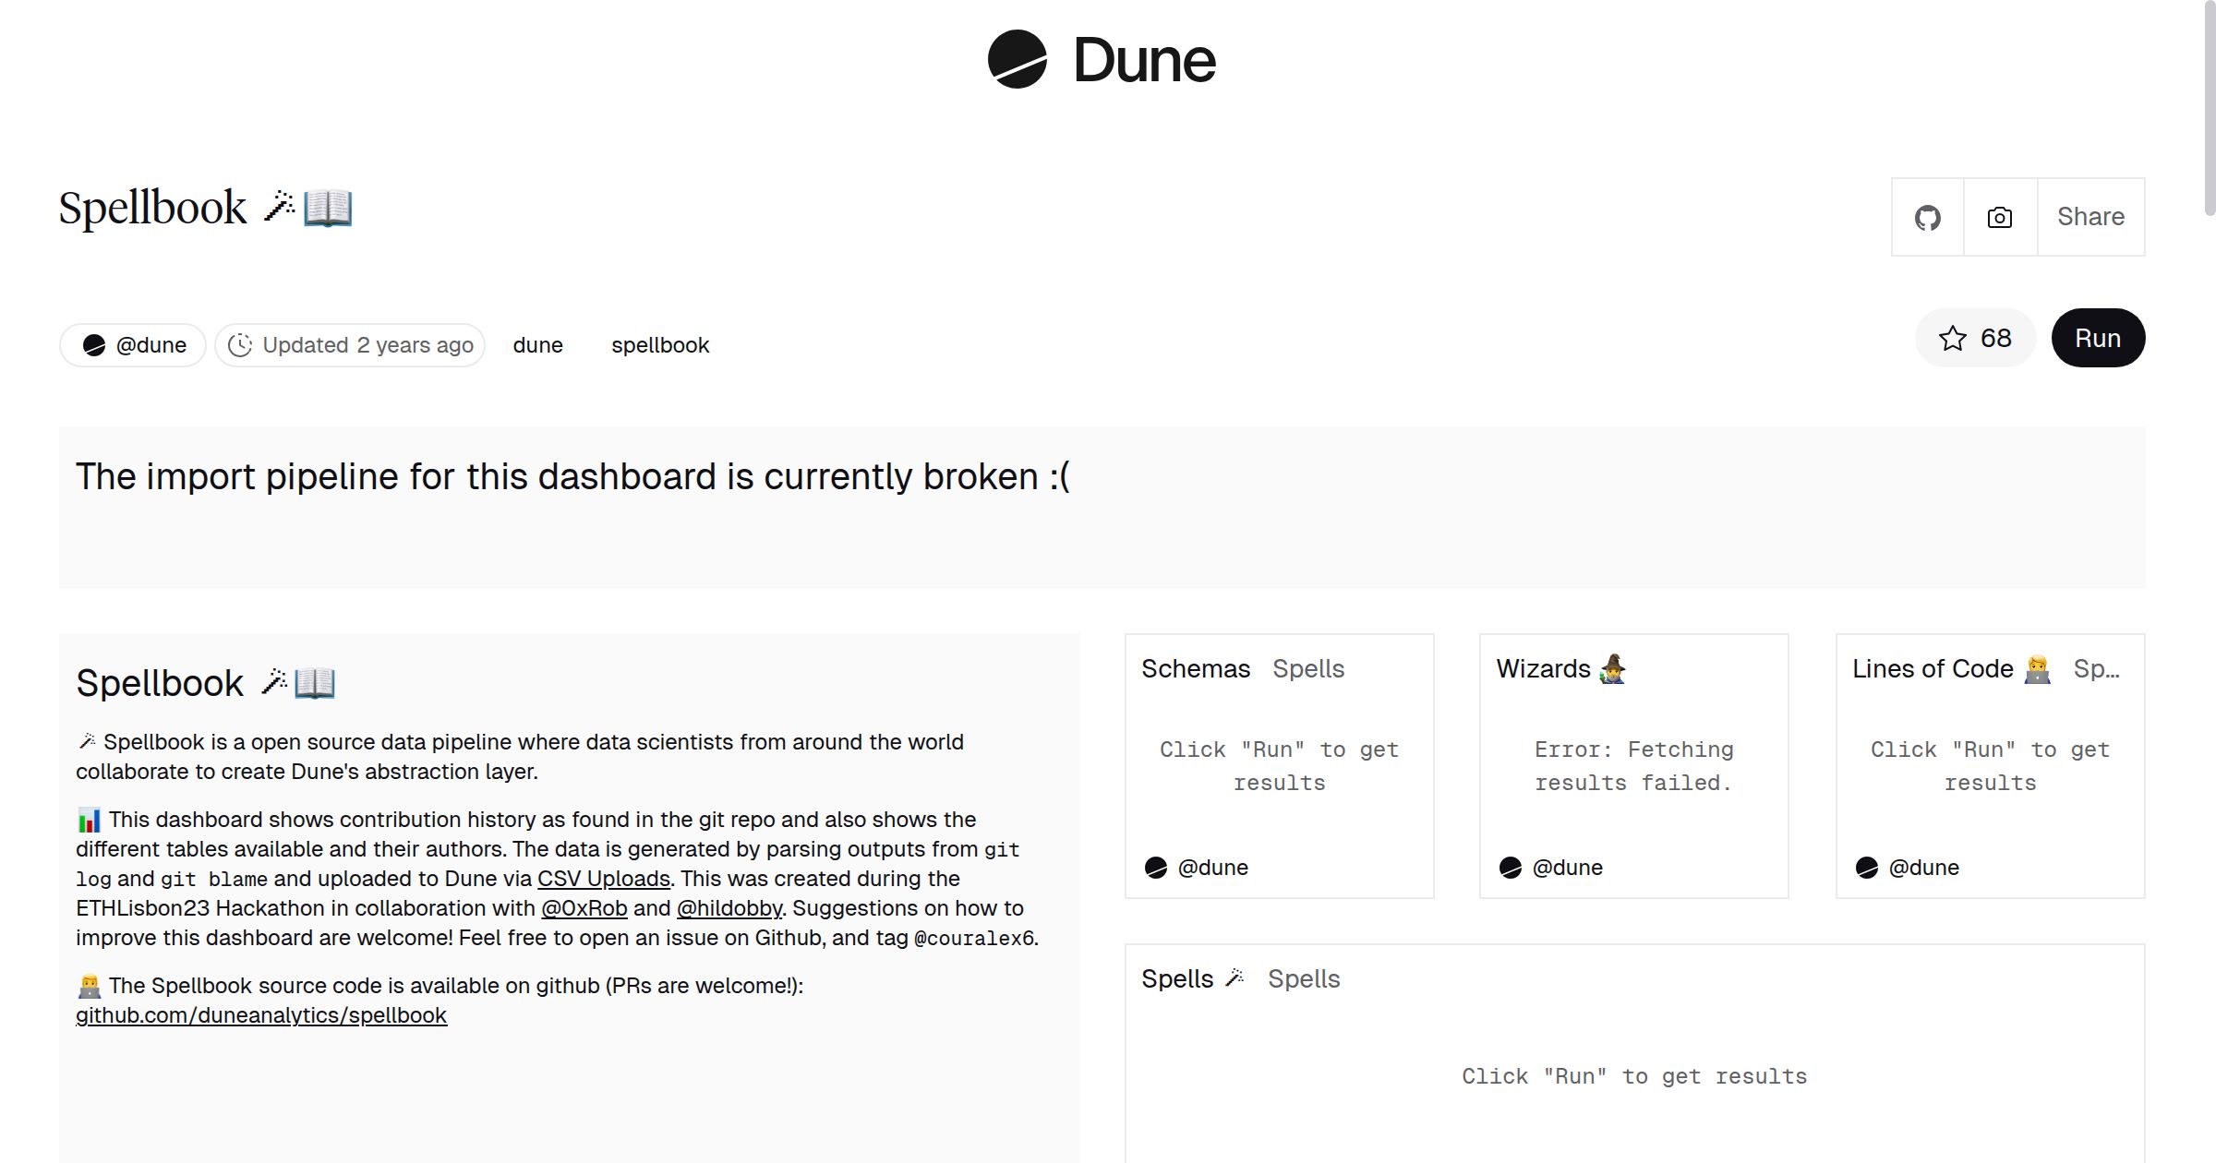The image size is (2216, 1163).
Task: Star the dashboard with 68 stars
Action: (x=1975, y=338)
